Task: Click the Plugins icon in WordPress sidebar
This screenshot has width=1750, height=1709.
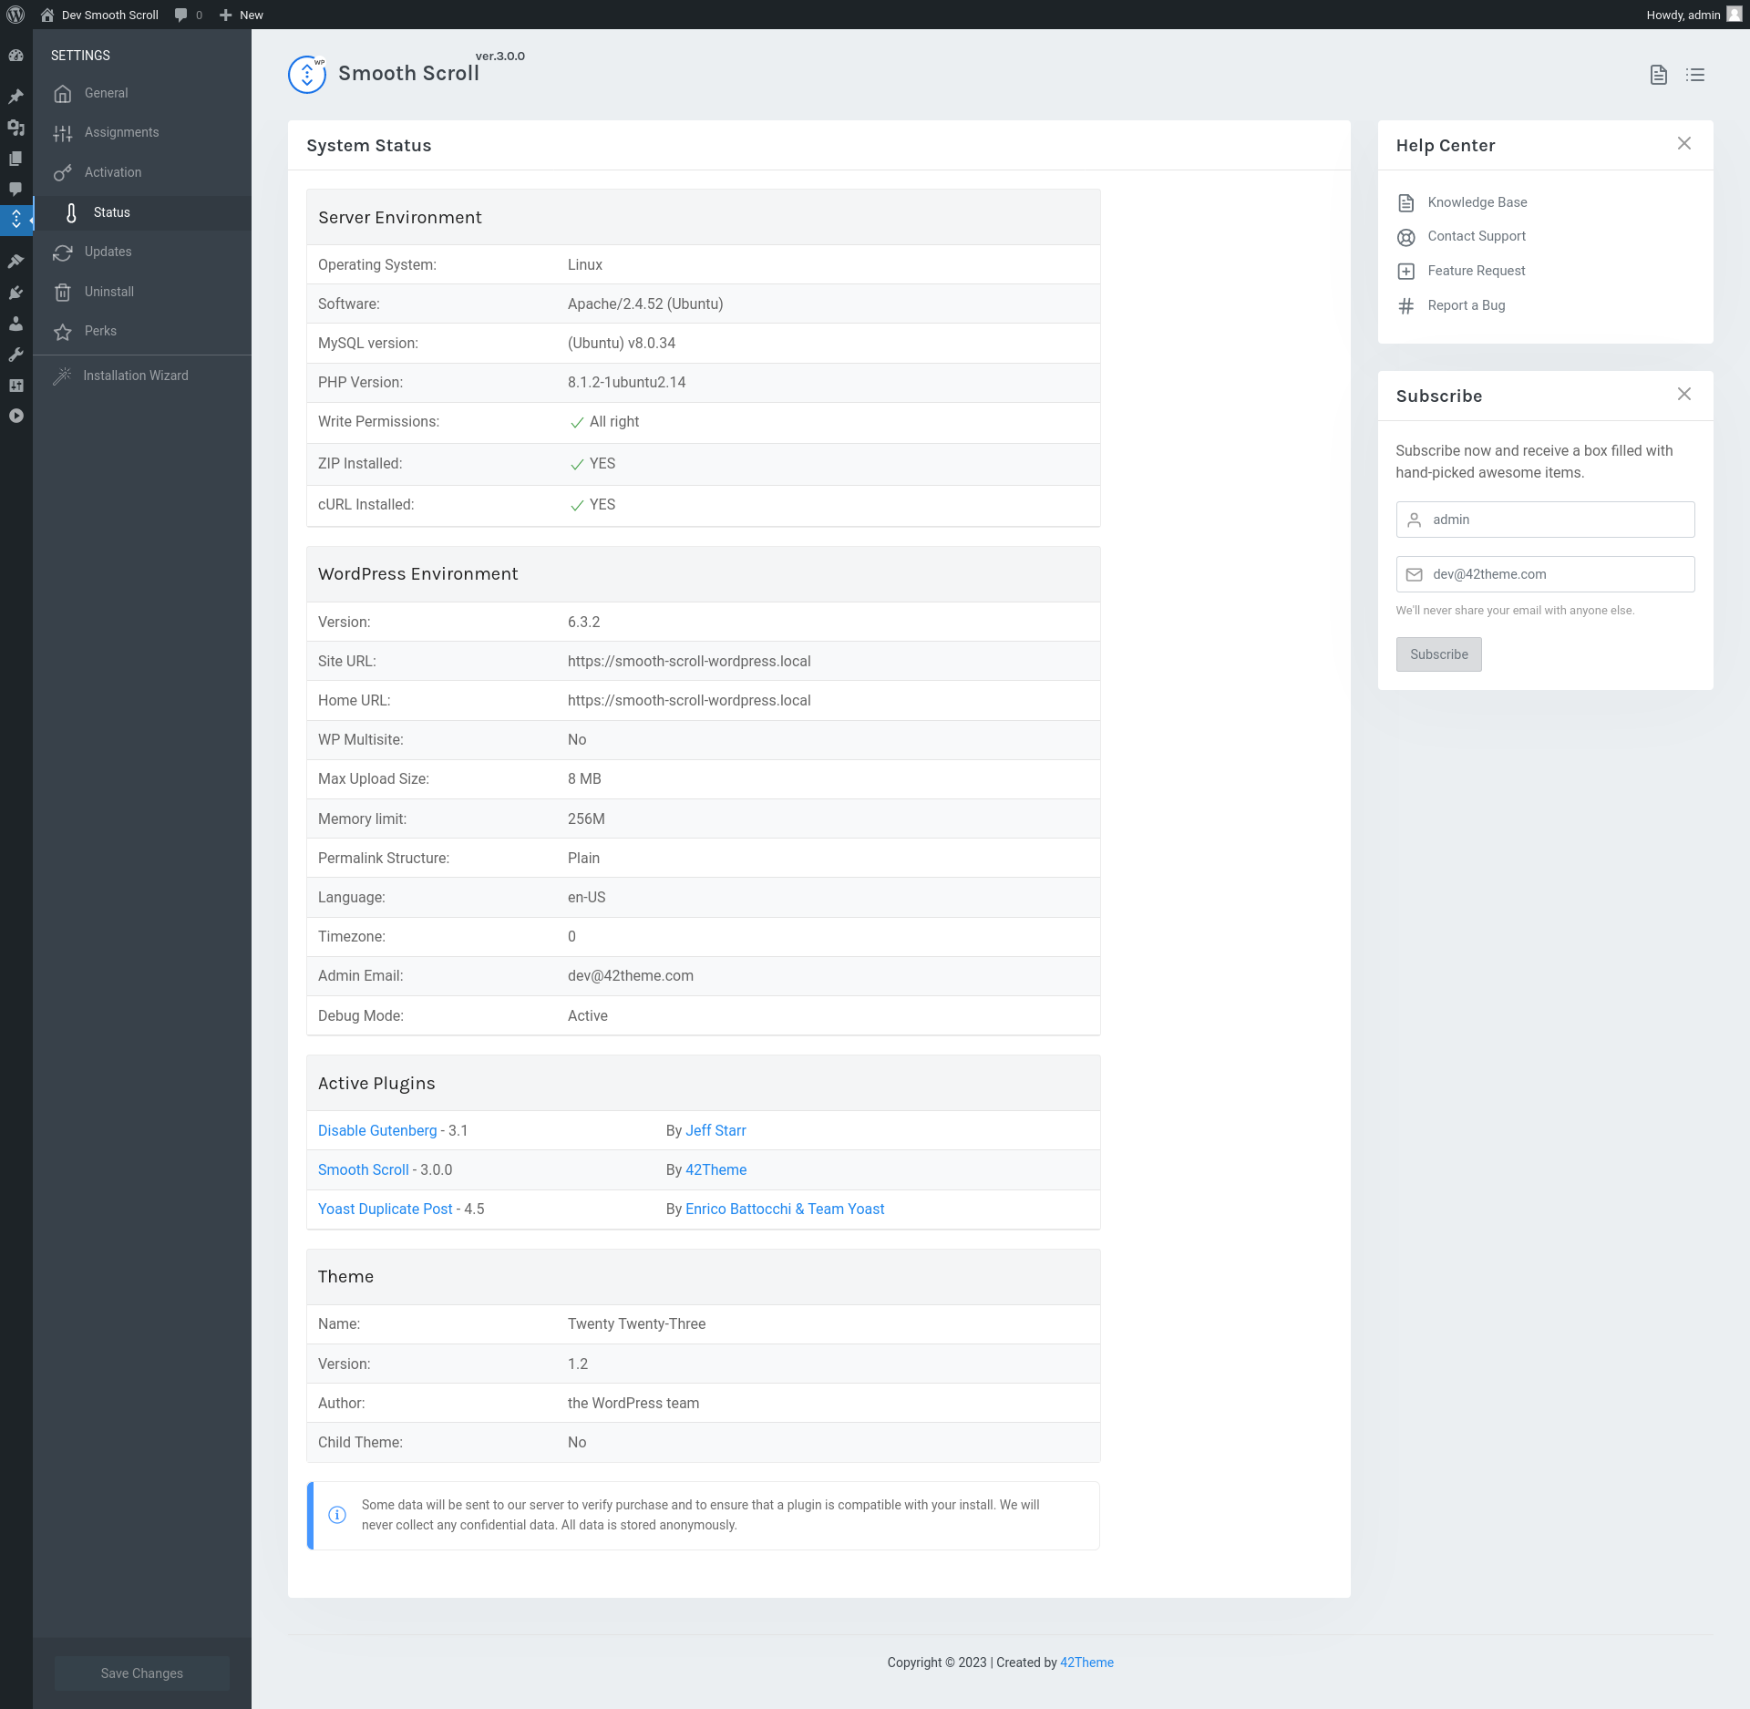Action: tap(15, 293)
